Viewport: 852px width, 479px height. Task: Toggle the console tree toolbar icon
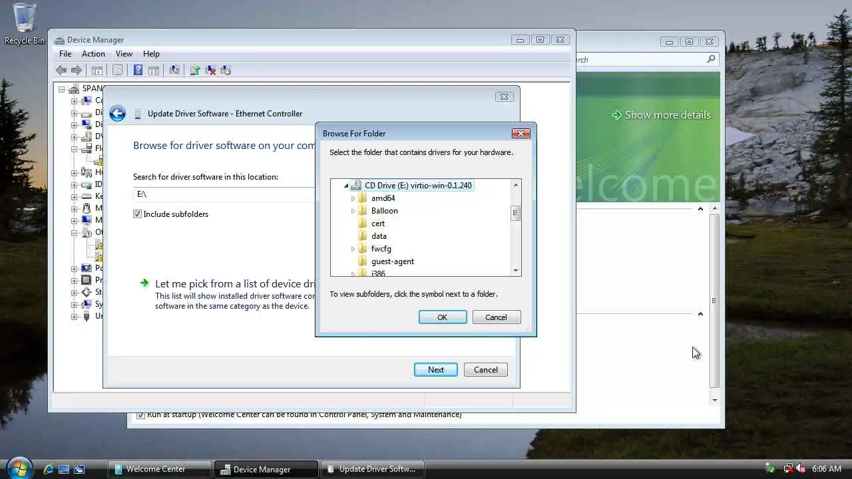(x=97, y=70)
